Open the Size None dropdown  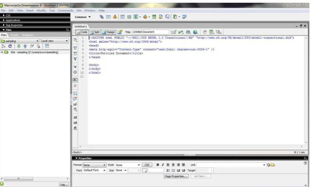tap(121, 170)
